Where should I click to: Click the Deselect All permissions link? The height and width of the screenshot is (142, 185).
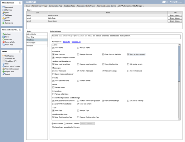click(x=76, y=42)
